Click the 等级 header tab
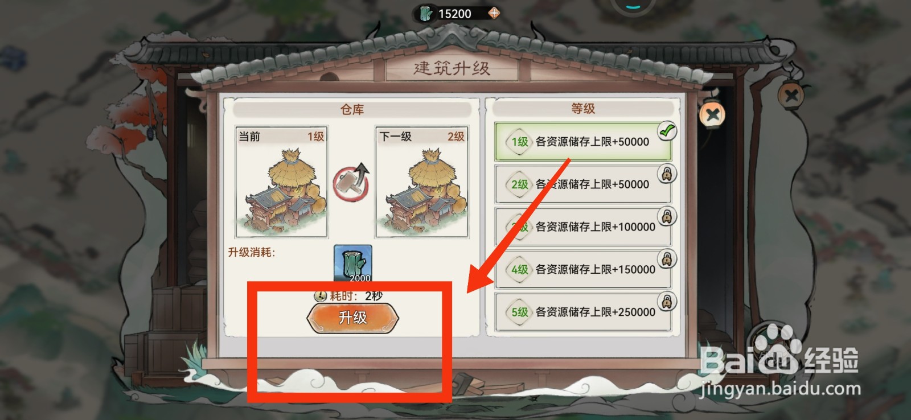The width and height of the screenshot is (911, 420). point(583,108)
